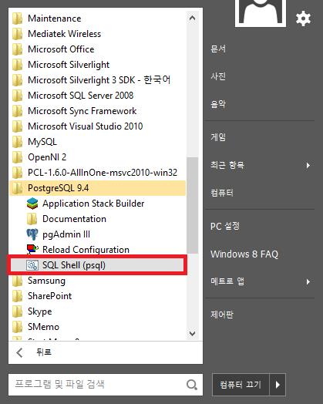Click the 컴퓨터 끄기 button
323x404 pixels.
coord(241,385)
